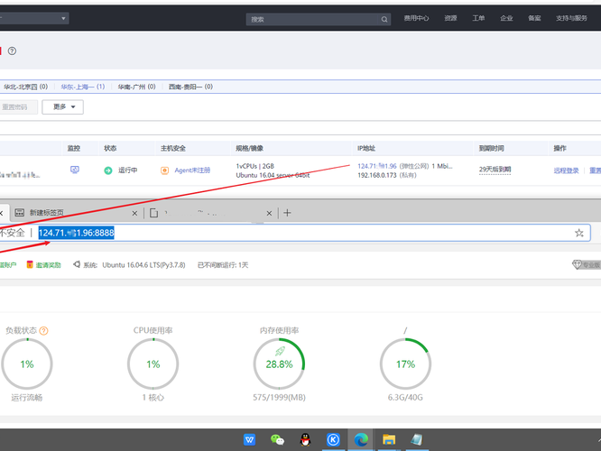The height and width of the screenshot is (451, 601).
Task: Click the Agent未注册 link
Action: (192, 170)
